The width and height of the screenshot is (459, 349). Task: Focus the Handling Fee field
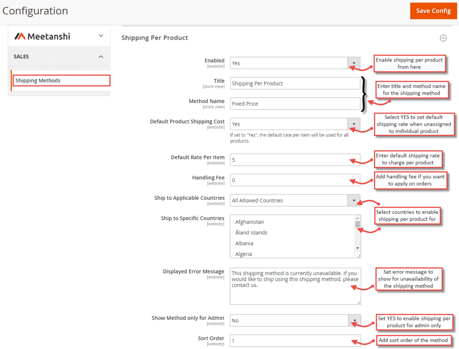coord(295,180)
